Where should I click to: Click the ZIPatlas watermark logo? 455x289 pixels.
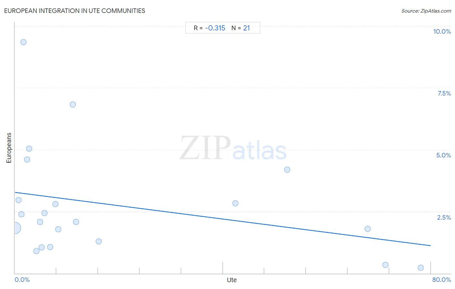(x=233, y=148)
